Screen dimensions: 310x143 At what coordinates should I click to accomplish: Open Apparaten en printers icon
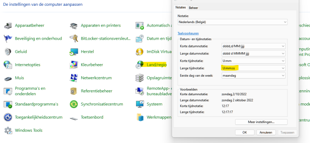click(x=74, y=25)
